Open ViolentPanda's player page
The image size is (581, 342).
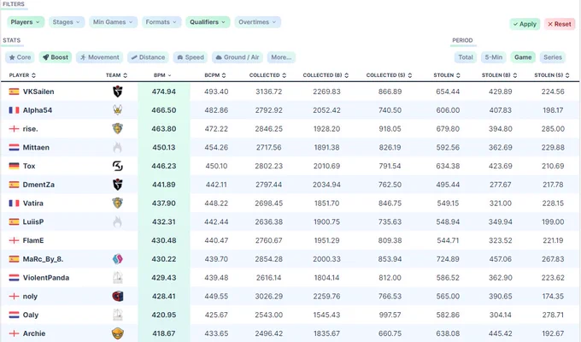coord(46,278)
